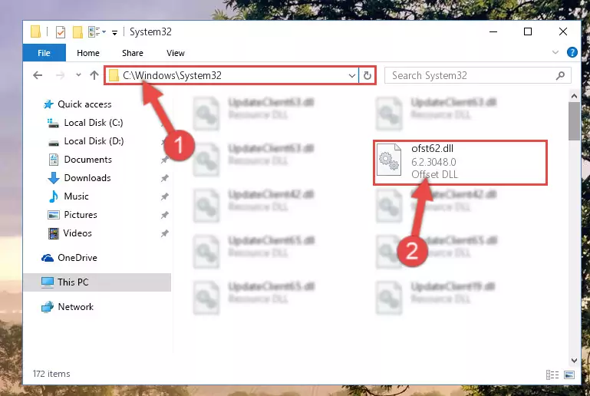Switch to large icons view in status bar

[569, 375]
